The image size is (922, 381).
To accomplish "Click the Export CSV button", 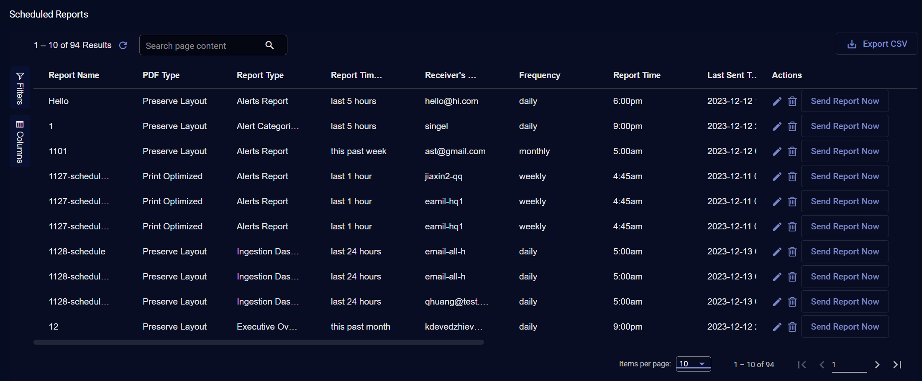I will pyautogui.click(x=876, y=44).
